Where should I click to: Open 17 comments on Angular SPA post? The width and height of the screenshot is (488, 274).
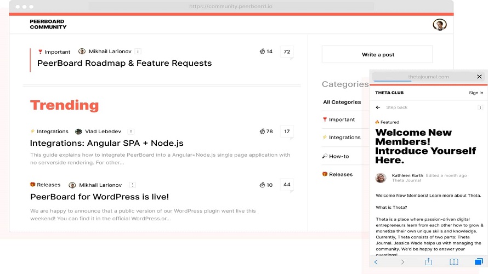(287, 132)
